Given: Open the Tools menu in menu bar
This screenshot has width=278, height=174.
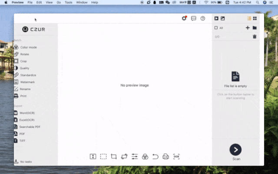Looking at the screenshot, I should (x=69, y=2).
